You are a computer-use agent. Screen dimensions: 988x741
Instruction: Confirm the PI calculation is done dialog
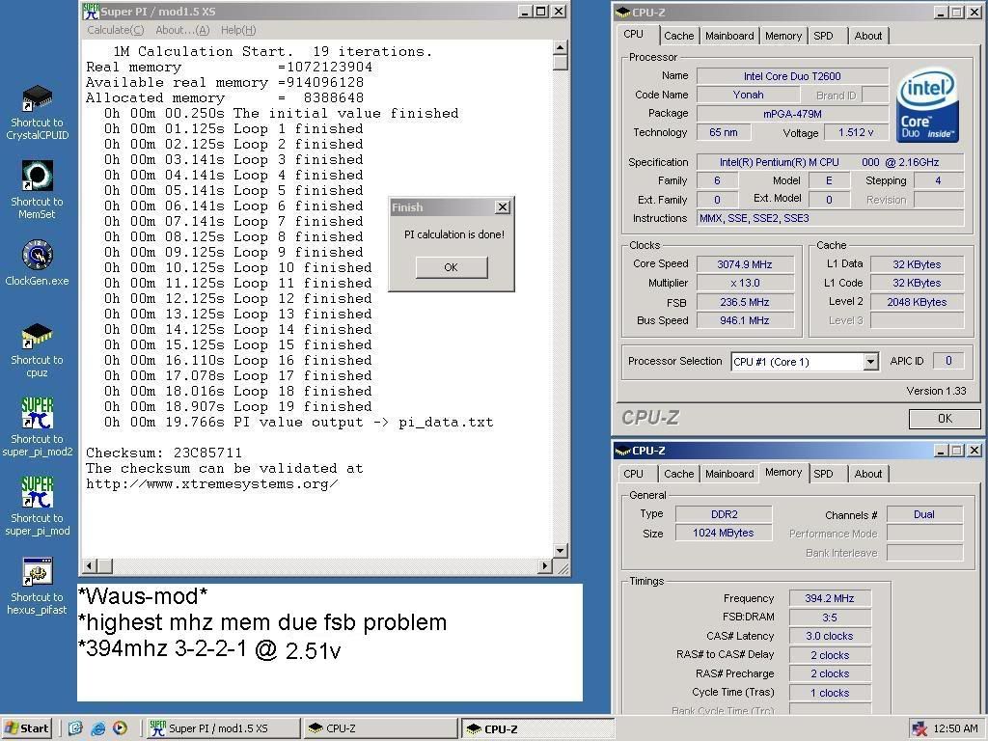pos(452,267)
